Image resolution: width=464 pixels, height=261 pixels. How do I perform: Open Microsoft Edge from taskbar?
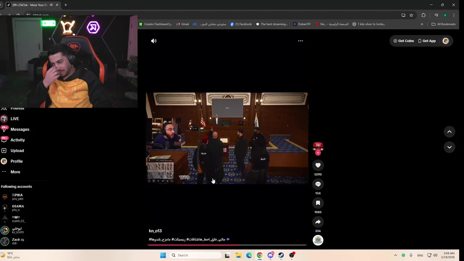tap(249, 255)
